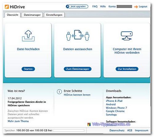Screen dimensions: 154x137
Task: Open the AGB footer link
Action: 130,131
